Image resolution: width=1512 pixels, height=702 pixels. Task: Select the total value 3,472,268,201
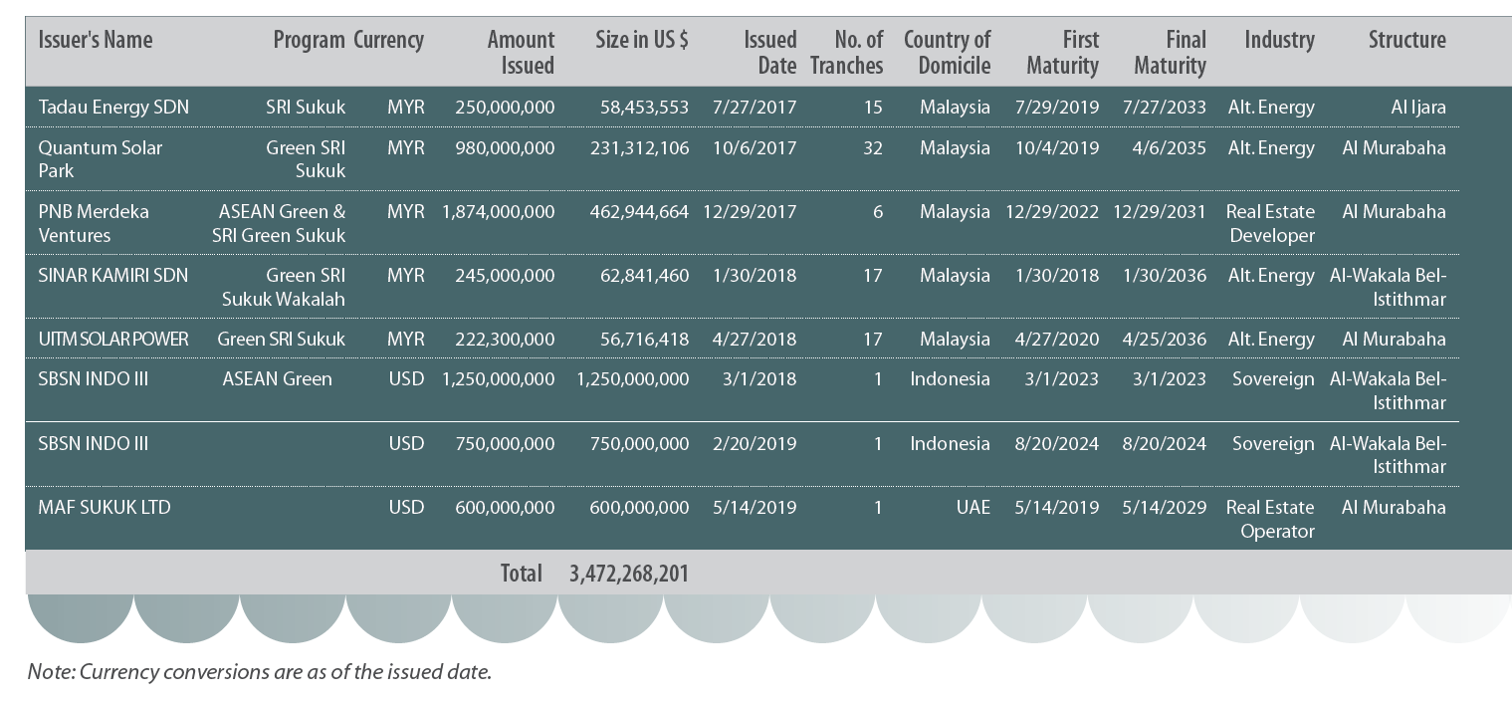(629, 574)
